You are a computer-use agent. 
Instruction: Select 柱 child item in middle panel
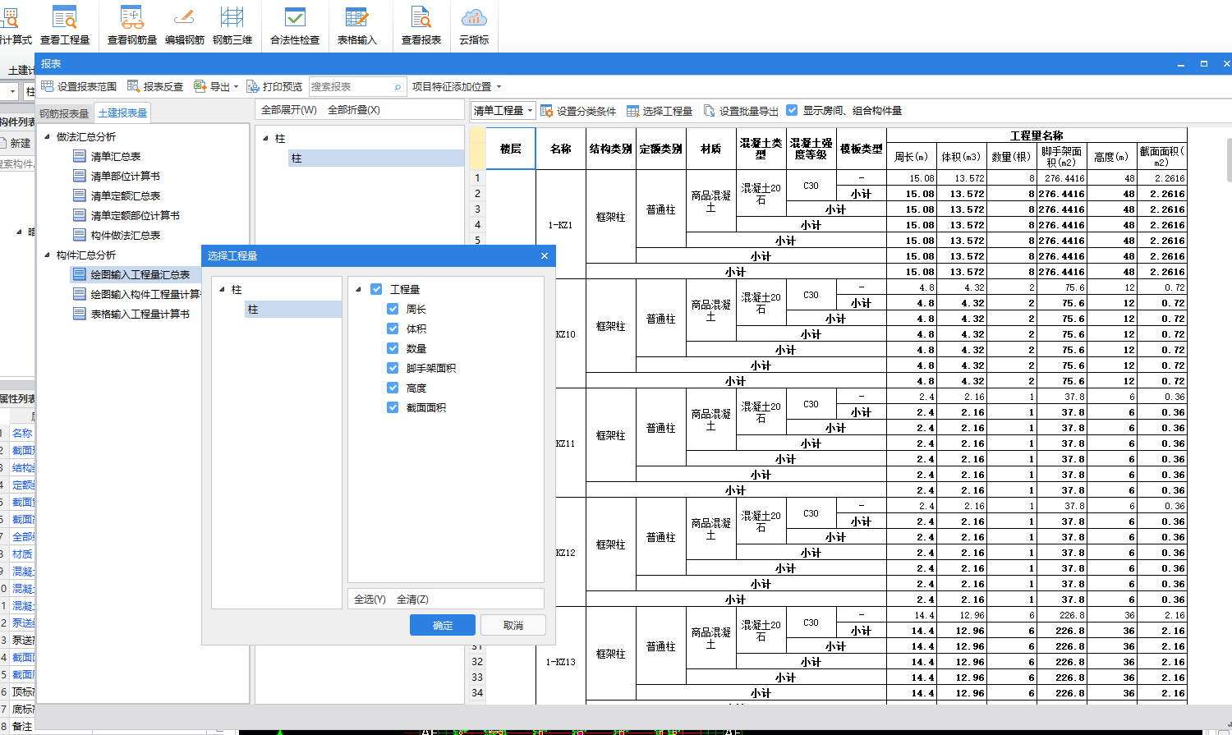[x=375, y=158]
